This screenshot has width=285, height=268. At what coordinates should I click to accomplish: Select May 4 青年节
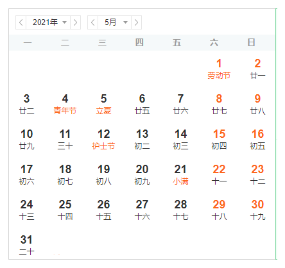65,104
